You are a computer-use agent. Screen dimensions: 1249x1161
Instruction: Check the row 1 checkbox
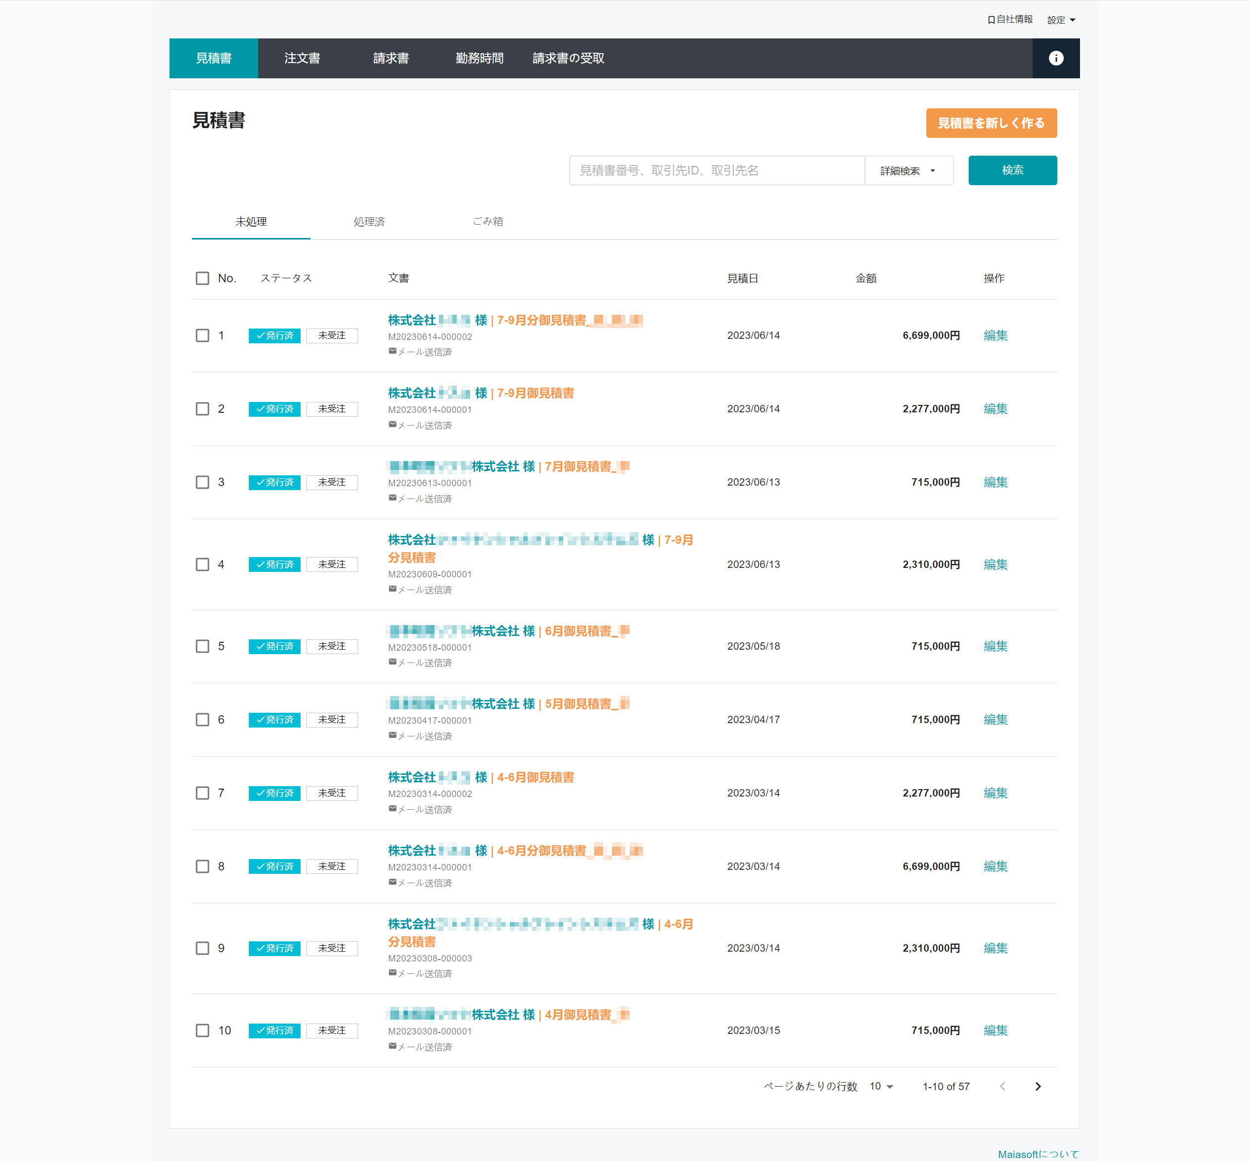tap(203, 335)
